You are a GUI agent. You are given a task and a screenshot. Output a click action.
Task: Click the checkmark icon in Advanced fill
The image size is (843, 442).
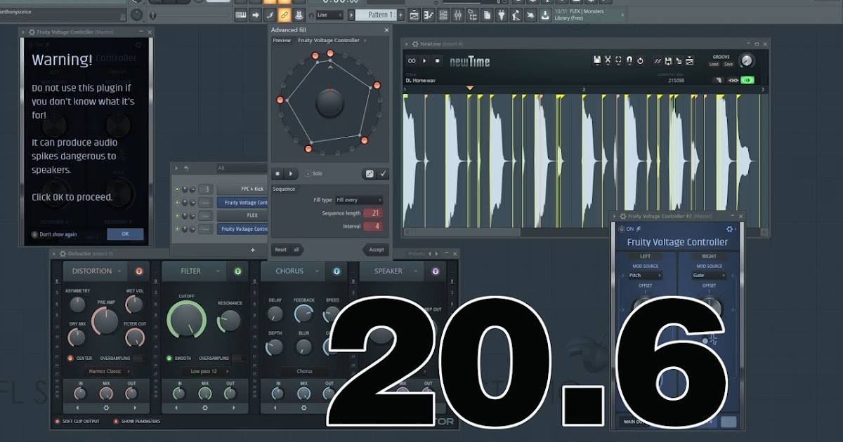(383, 173)
